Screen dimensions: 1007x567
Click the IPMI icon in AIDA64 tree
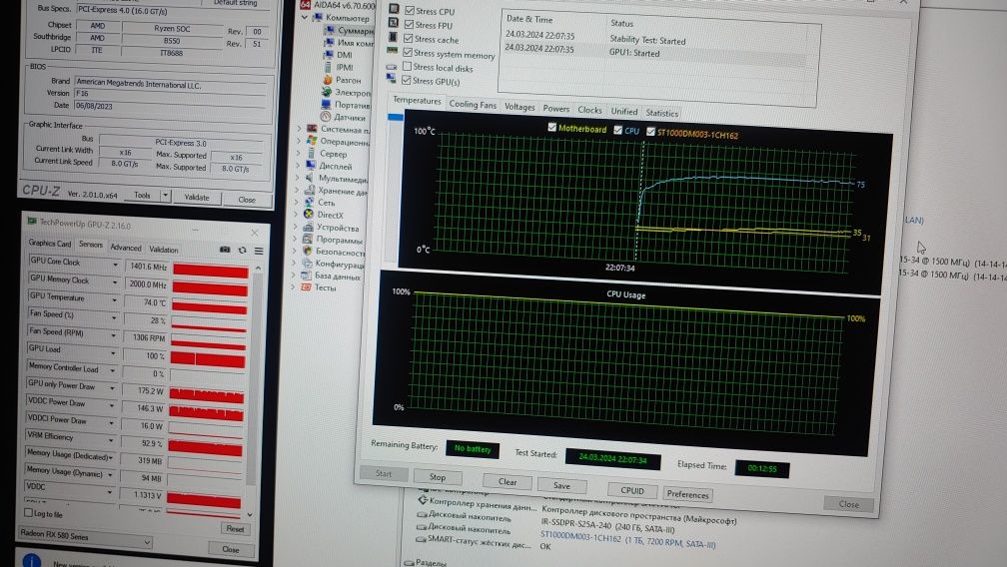pyautogui.click(x=328, y=67)
